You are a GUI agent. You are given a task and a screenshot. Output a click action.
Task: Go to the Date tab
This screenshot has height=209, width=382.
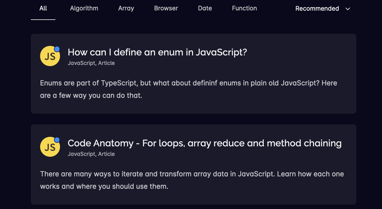(x=205, y=8)
